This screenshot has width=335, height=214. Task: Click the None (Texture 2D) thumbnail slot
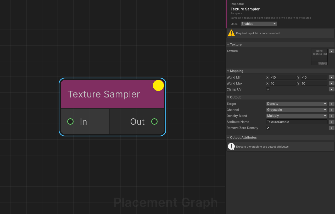(319, 57)
